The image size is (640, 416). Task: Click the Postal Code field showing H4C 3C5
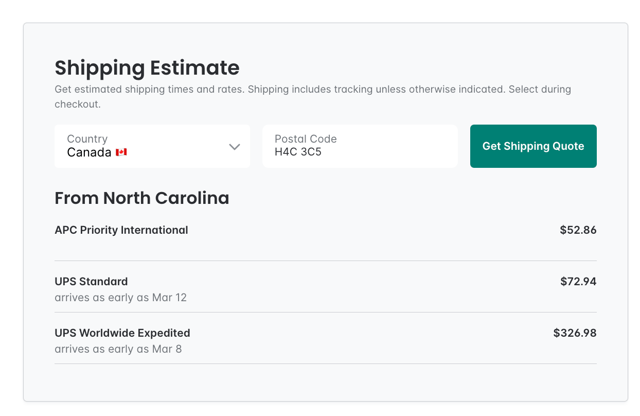point(360,146)
